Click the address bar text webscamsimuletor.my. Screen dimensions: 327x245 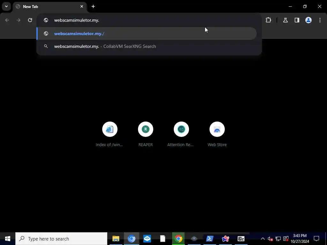77,20
